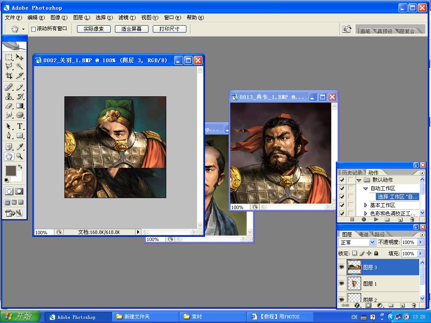431x323 pixels.
Task: Click the 适合屏幕 button
Action: (x=131, y=29)
